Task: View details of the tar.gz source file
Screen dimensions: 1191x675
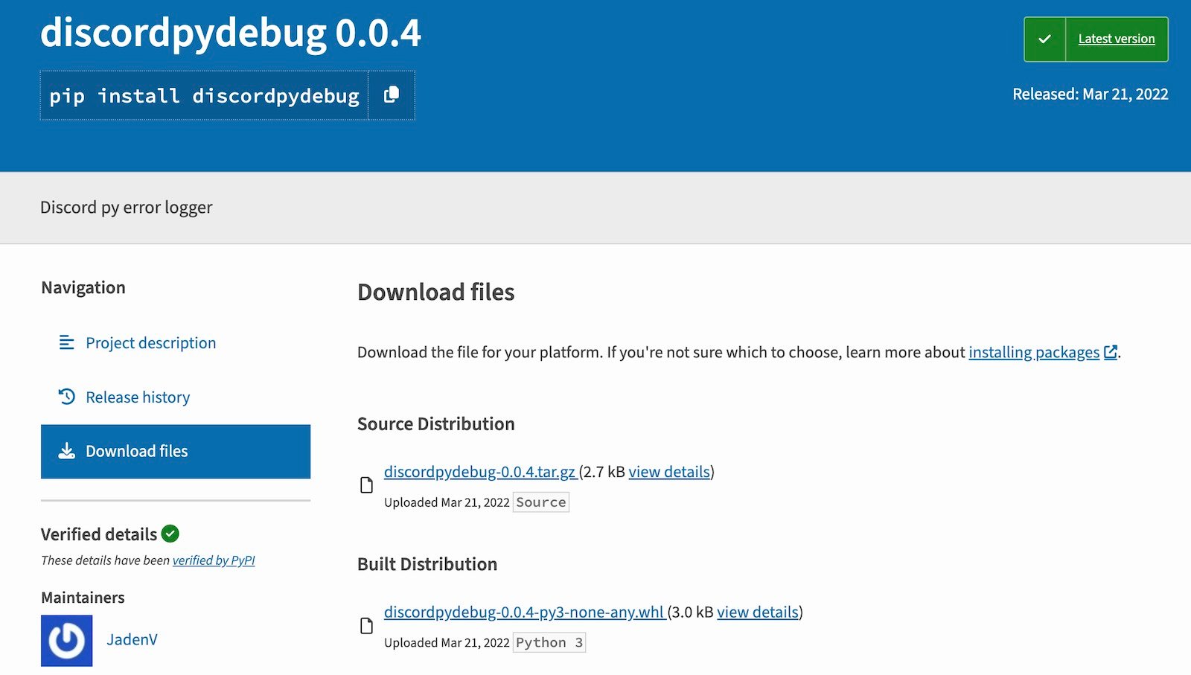Action: point(669,472)
